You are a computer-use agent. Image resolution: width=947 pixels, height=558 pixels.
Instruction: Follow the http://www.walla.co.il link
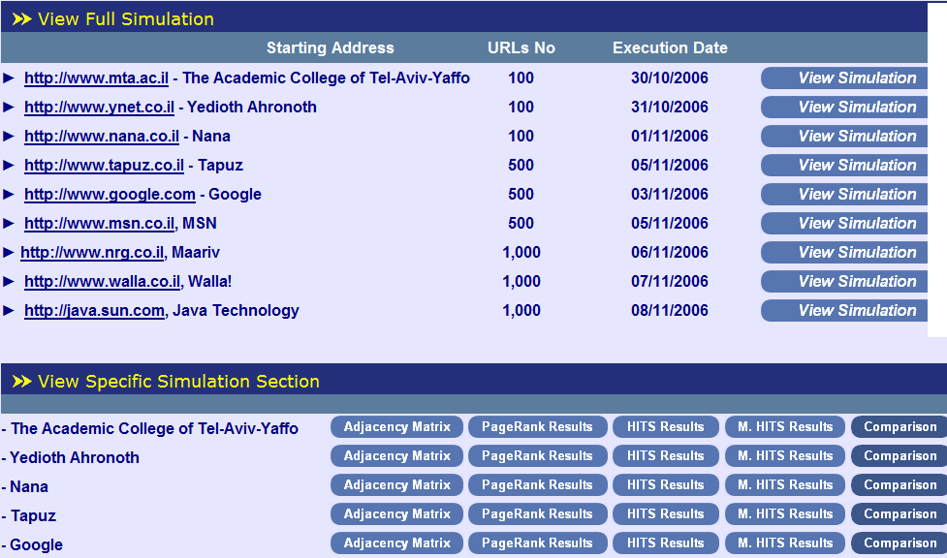[103, 281]
